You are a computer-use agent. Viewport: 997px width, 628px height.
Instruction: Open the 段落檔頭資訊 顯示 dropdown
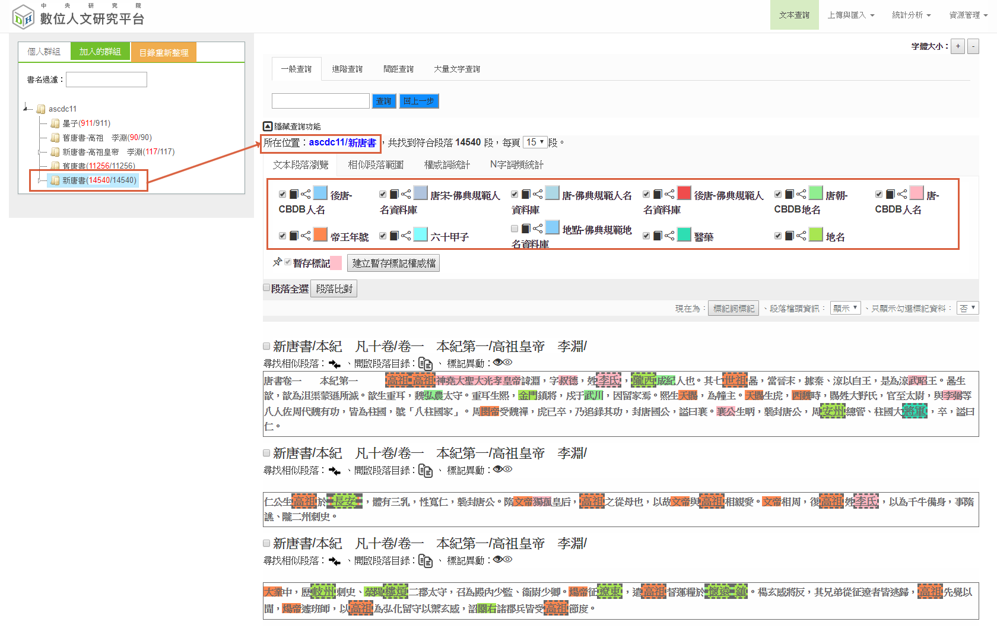pyautogui.click(x=845, y=308)
